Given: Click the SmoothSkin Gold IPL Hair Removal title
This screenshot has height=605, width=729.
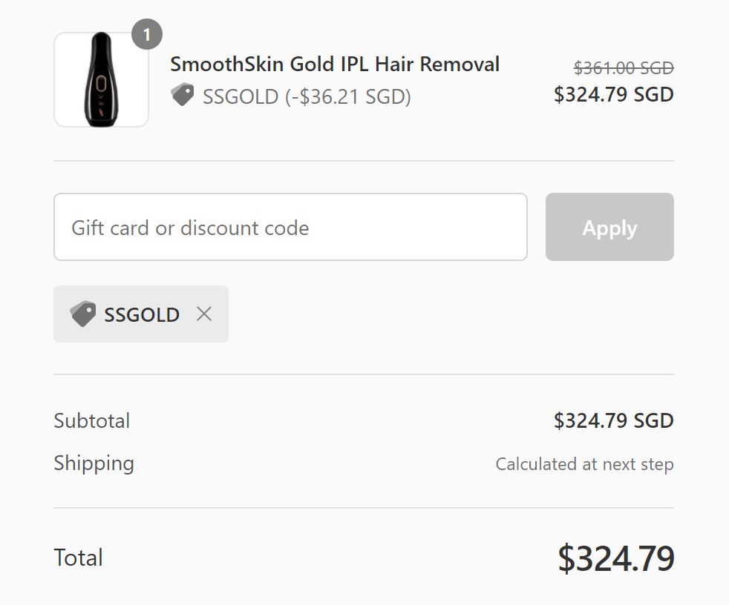Looking at the screenshot, I should coord(335,65).
